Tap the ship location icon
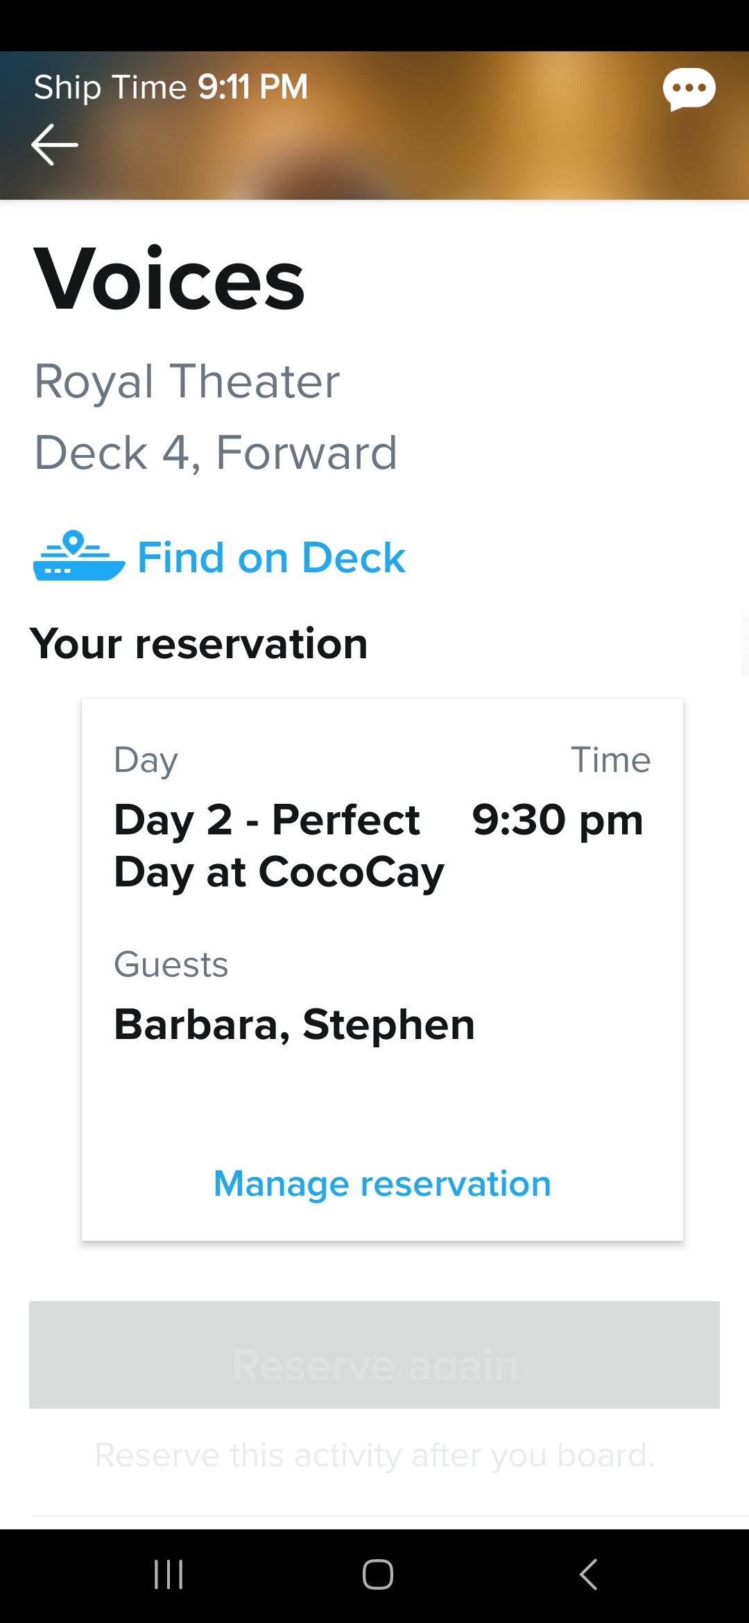This screenshot has height=1623, width=749. pos(79,556)
